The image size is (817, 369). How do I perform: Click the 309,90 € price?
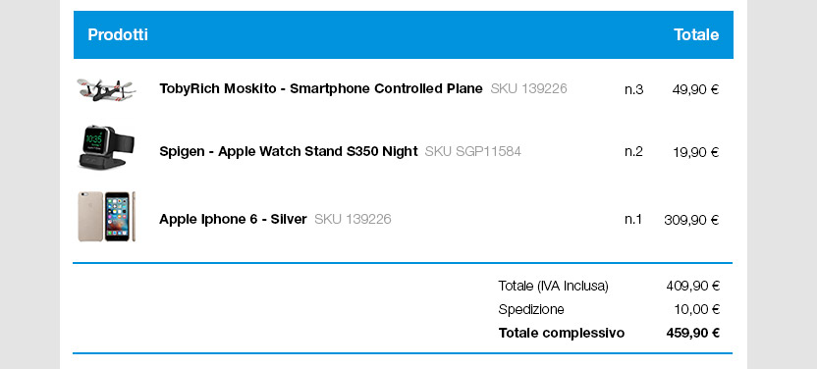click(x=691, y=220)
